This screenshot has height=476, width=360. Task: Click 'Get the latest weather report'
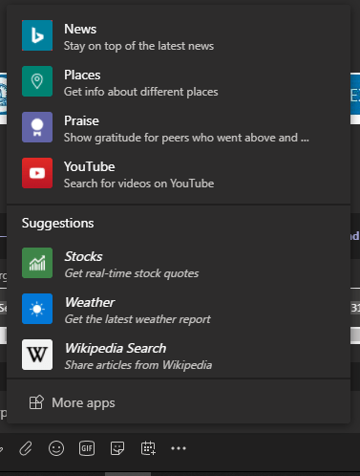(138, 319)
